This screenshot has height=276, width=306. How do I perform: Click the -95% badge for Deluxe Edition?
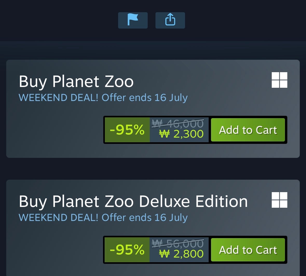[x=127, y=250]
